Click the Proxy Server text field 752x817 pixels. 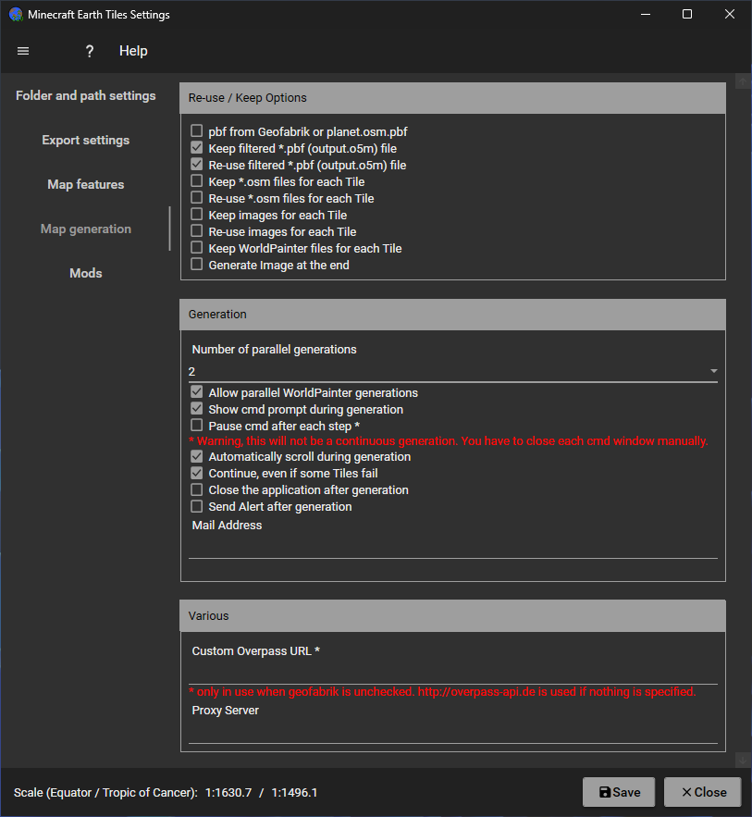pos(452,732)
